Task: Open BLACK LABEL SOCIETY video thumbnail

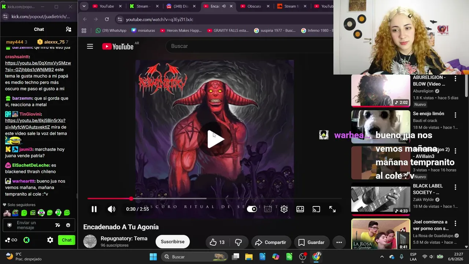Action: click(381, 199)
